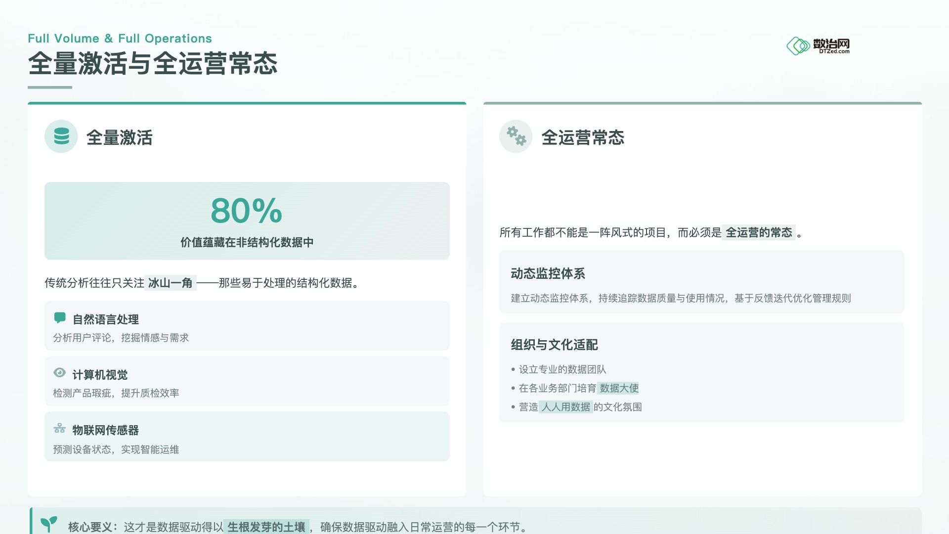Image resolution: width=949 pixels, height=534 pixels.
Task: Click the gears icon beside 全运营常态
Action: pyautogui.click(x=516, y=136)
